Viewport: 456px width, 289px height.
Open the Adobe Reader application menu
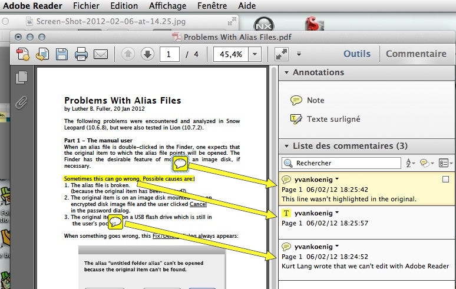[32, 6]
